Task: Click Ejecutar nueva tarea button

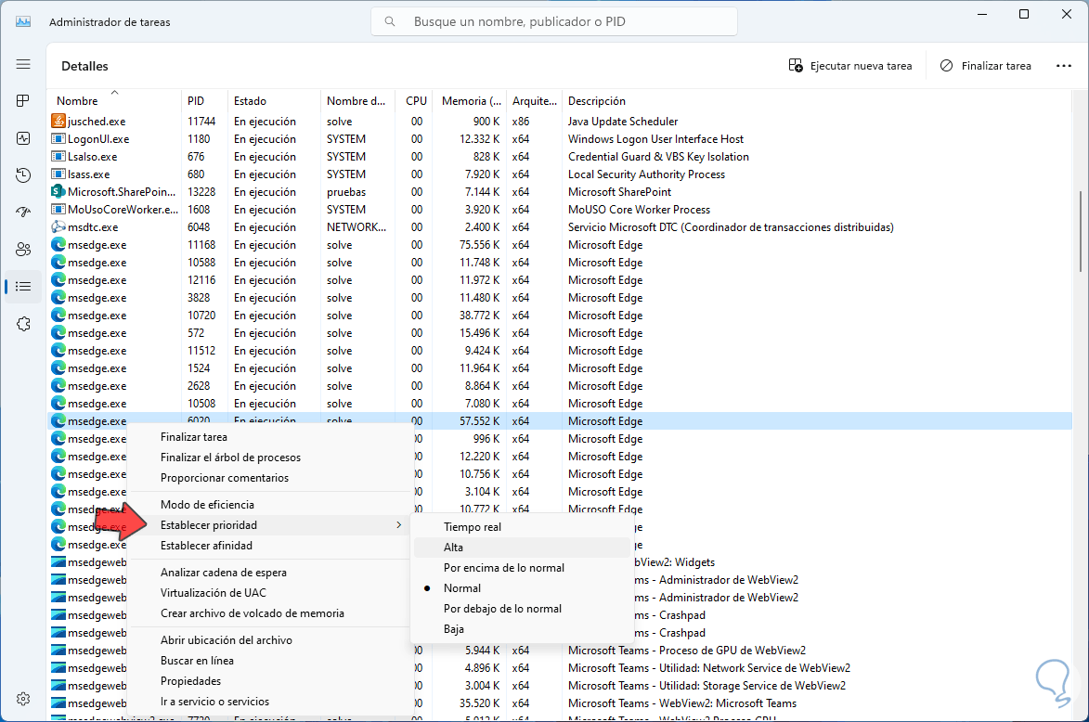Action: point(850,66)
